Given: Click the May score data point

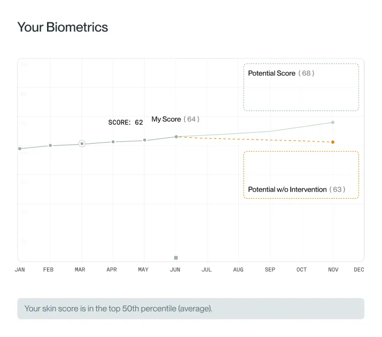Looking at the screenshot, I should 144,140.
